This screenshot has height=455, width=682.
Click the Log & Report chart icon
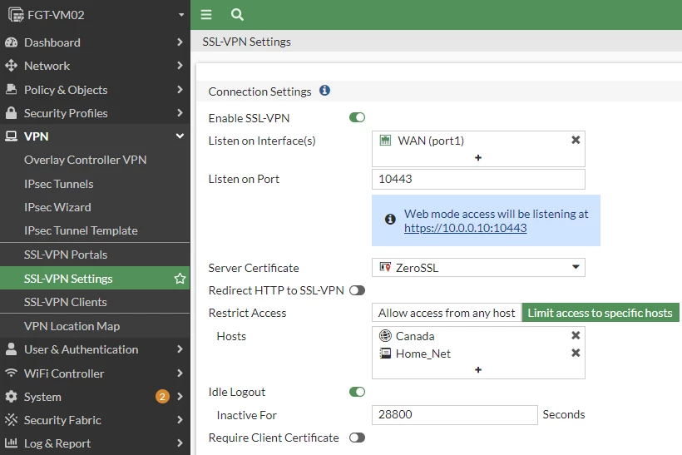[12, 443]
